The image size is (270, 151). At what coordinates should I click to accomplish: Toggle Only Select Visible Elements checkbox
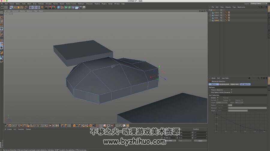click(x=231, y=92)
